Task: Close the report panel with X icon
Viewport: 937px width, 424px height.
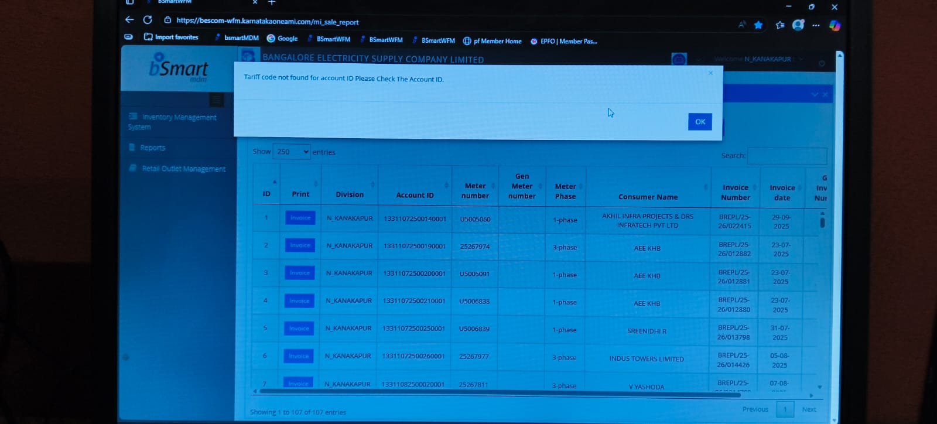Action: pos(825,94)
